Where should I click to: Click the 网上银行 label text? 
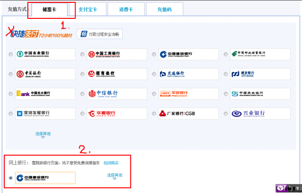click(19, 163)
